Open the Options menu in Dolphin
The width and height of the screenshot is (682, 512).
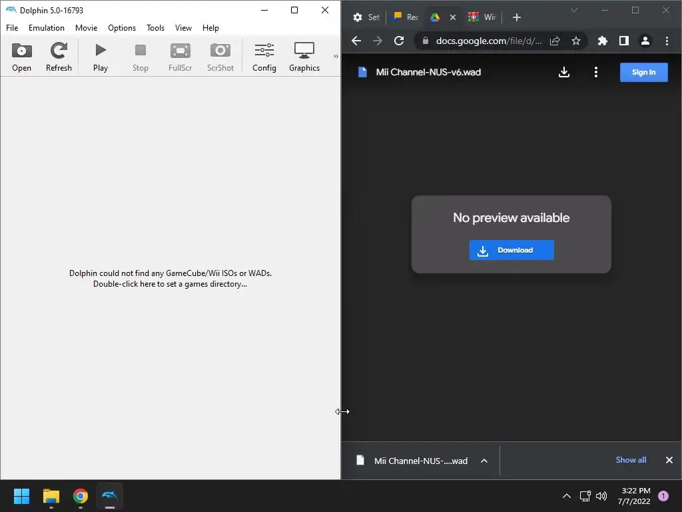[x=122, y=28]
